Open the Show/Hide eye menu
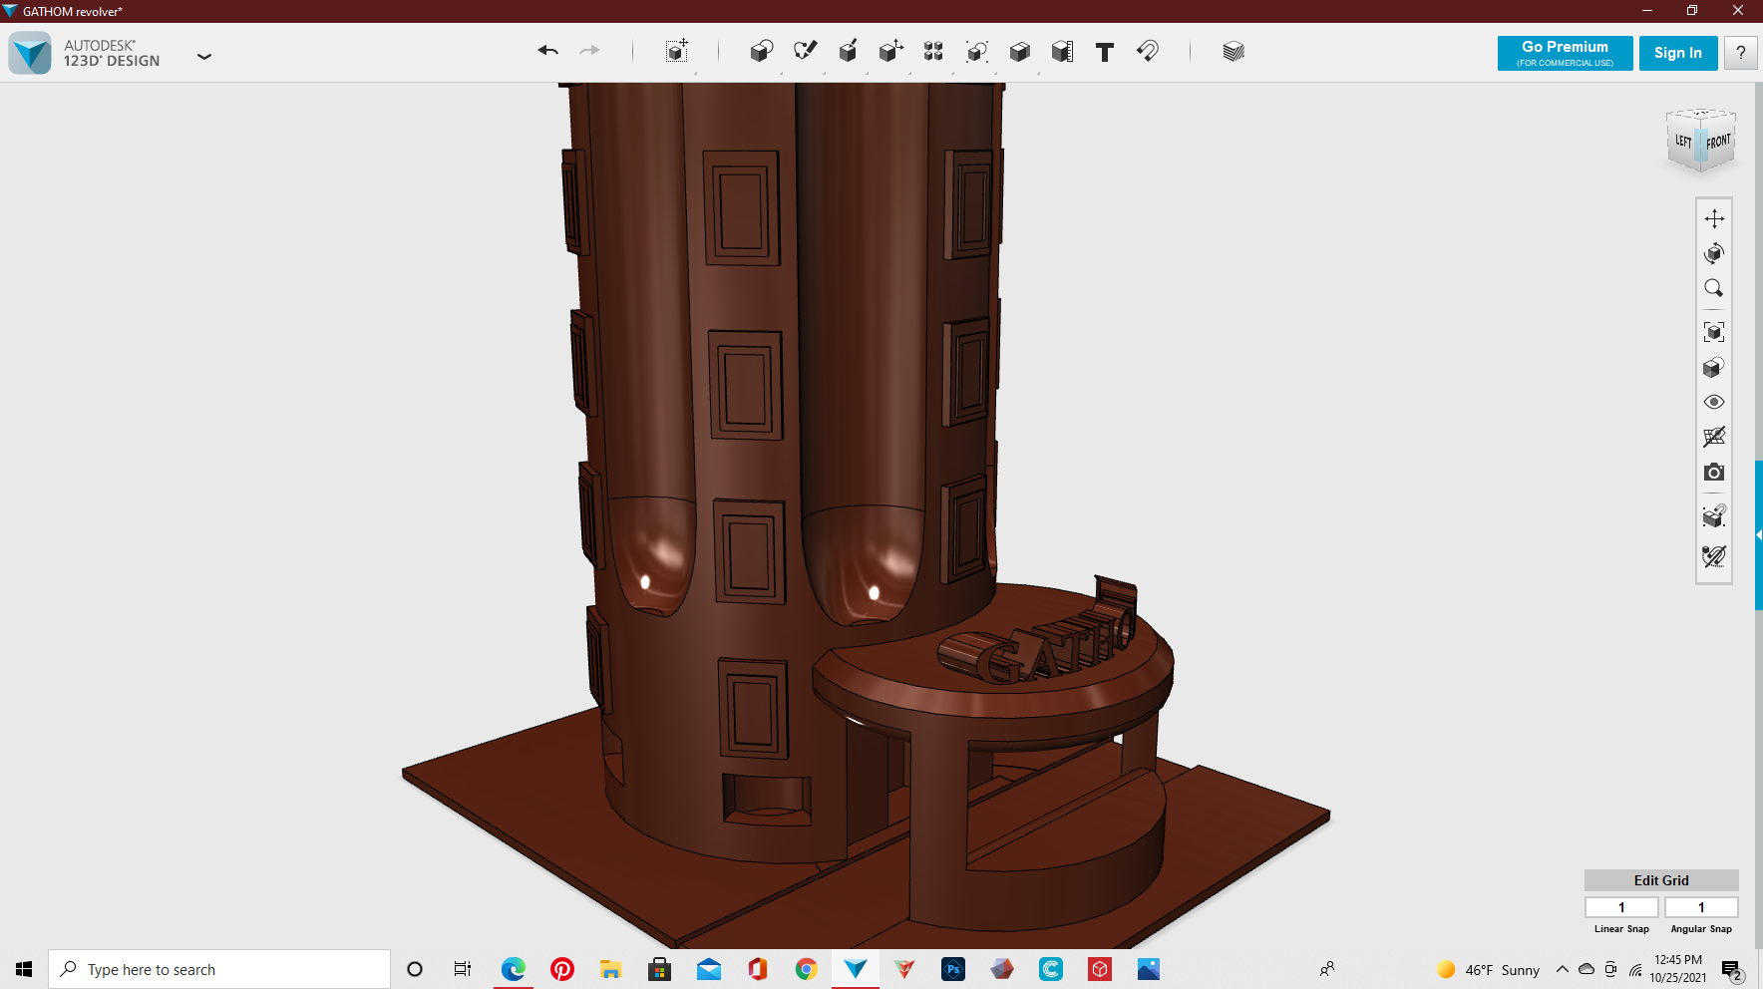1763x989 pixels. (1714, 402)
